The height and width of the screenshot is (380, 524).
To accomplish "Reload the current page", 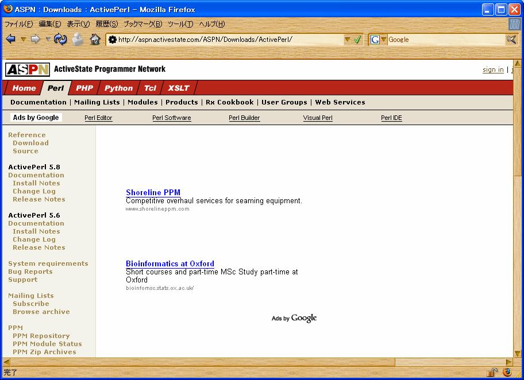I will 60,40.
